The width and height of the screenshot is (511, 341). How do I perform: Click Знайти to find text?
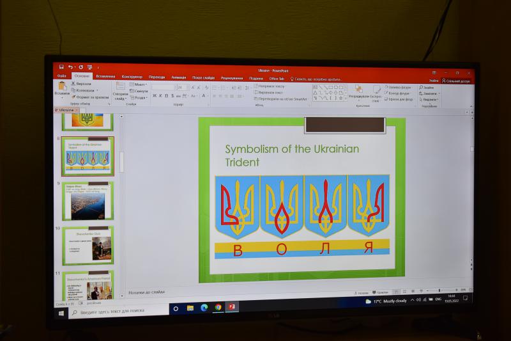click(x=426, y=88)
